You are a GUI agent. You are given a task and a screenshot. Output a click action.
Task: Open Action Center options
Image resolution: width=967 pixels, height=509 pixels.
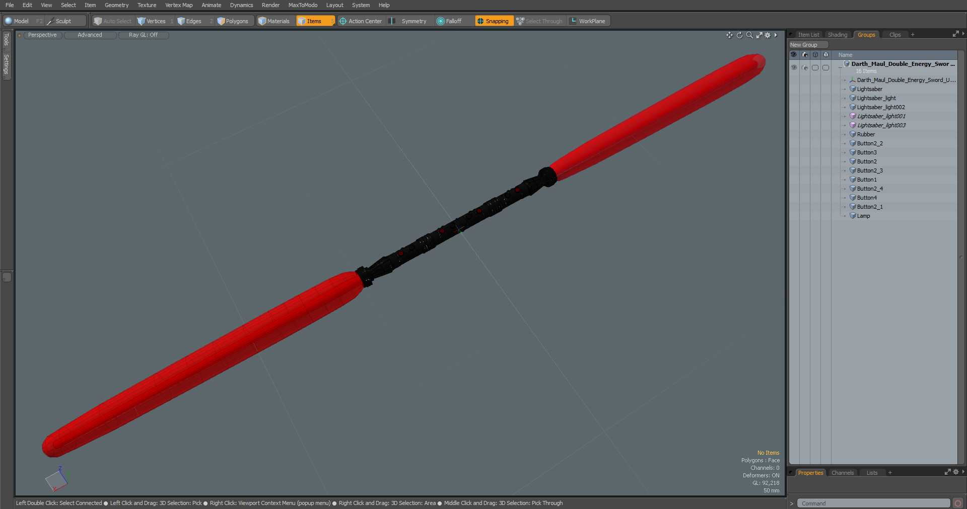click(361, 21)
